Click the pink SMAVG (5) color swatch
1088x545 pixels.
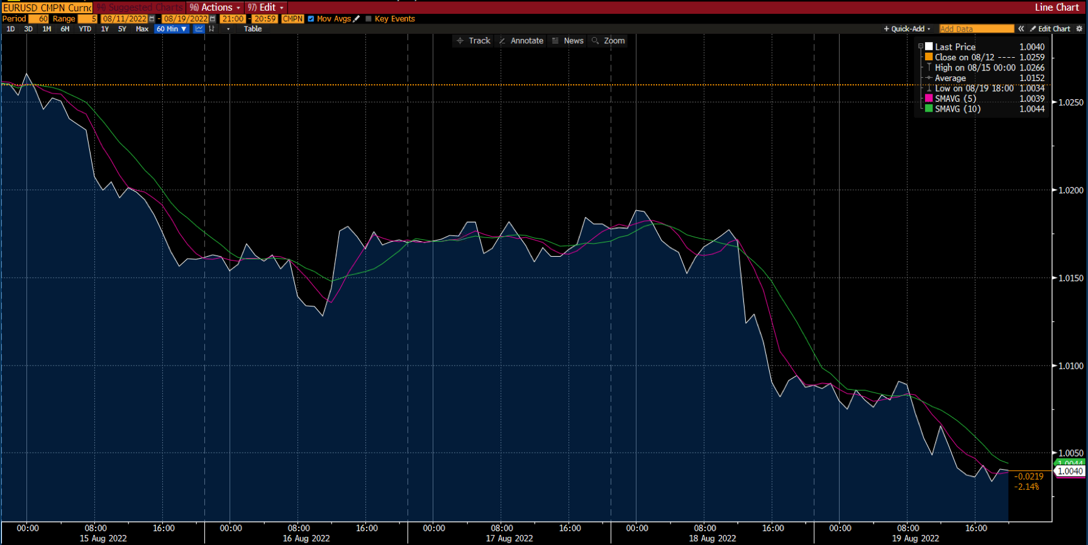coord(929,99)
